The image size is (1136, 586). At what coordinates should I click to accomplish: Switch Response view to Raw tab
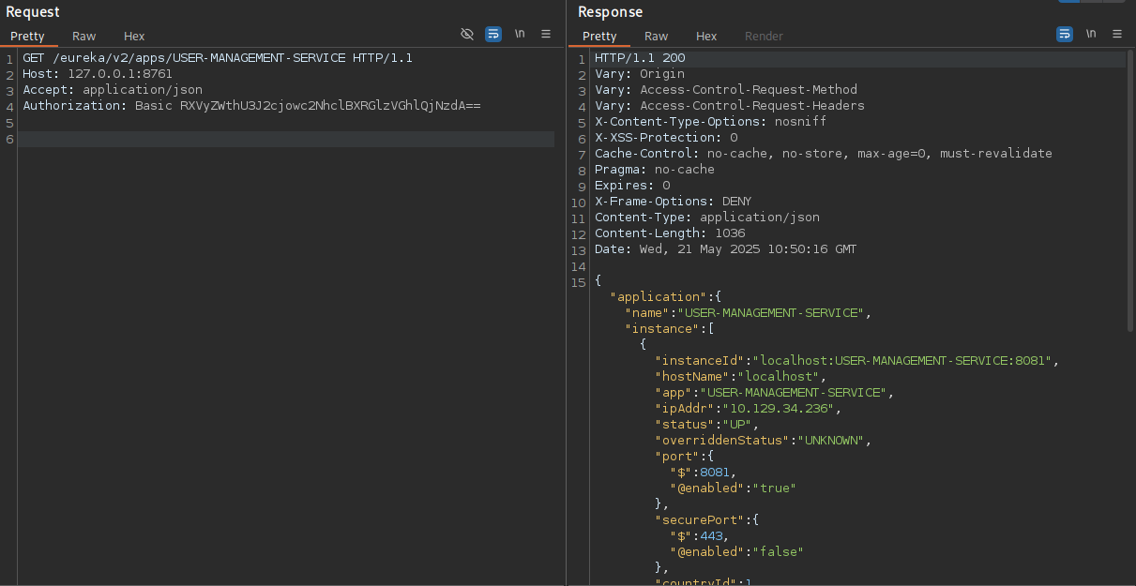coord(657,36)
